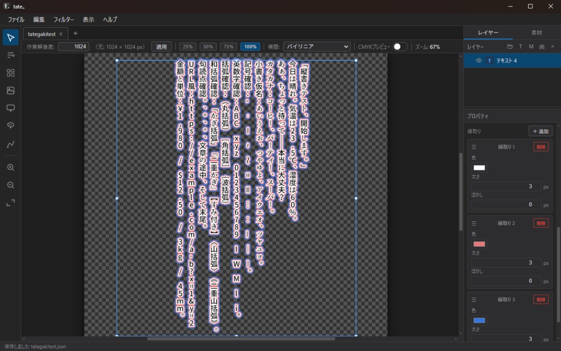Screen dimensions: 561x351
Task: Click the 作業解像度 1024 input field
Action: coord(74,47)
